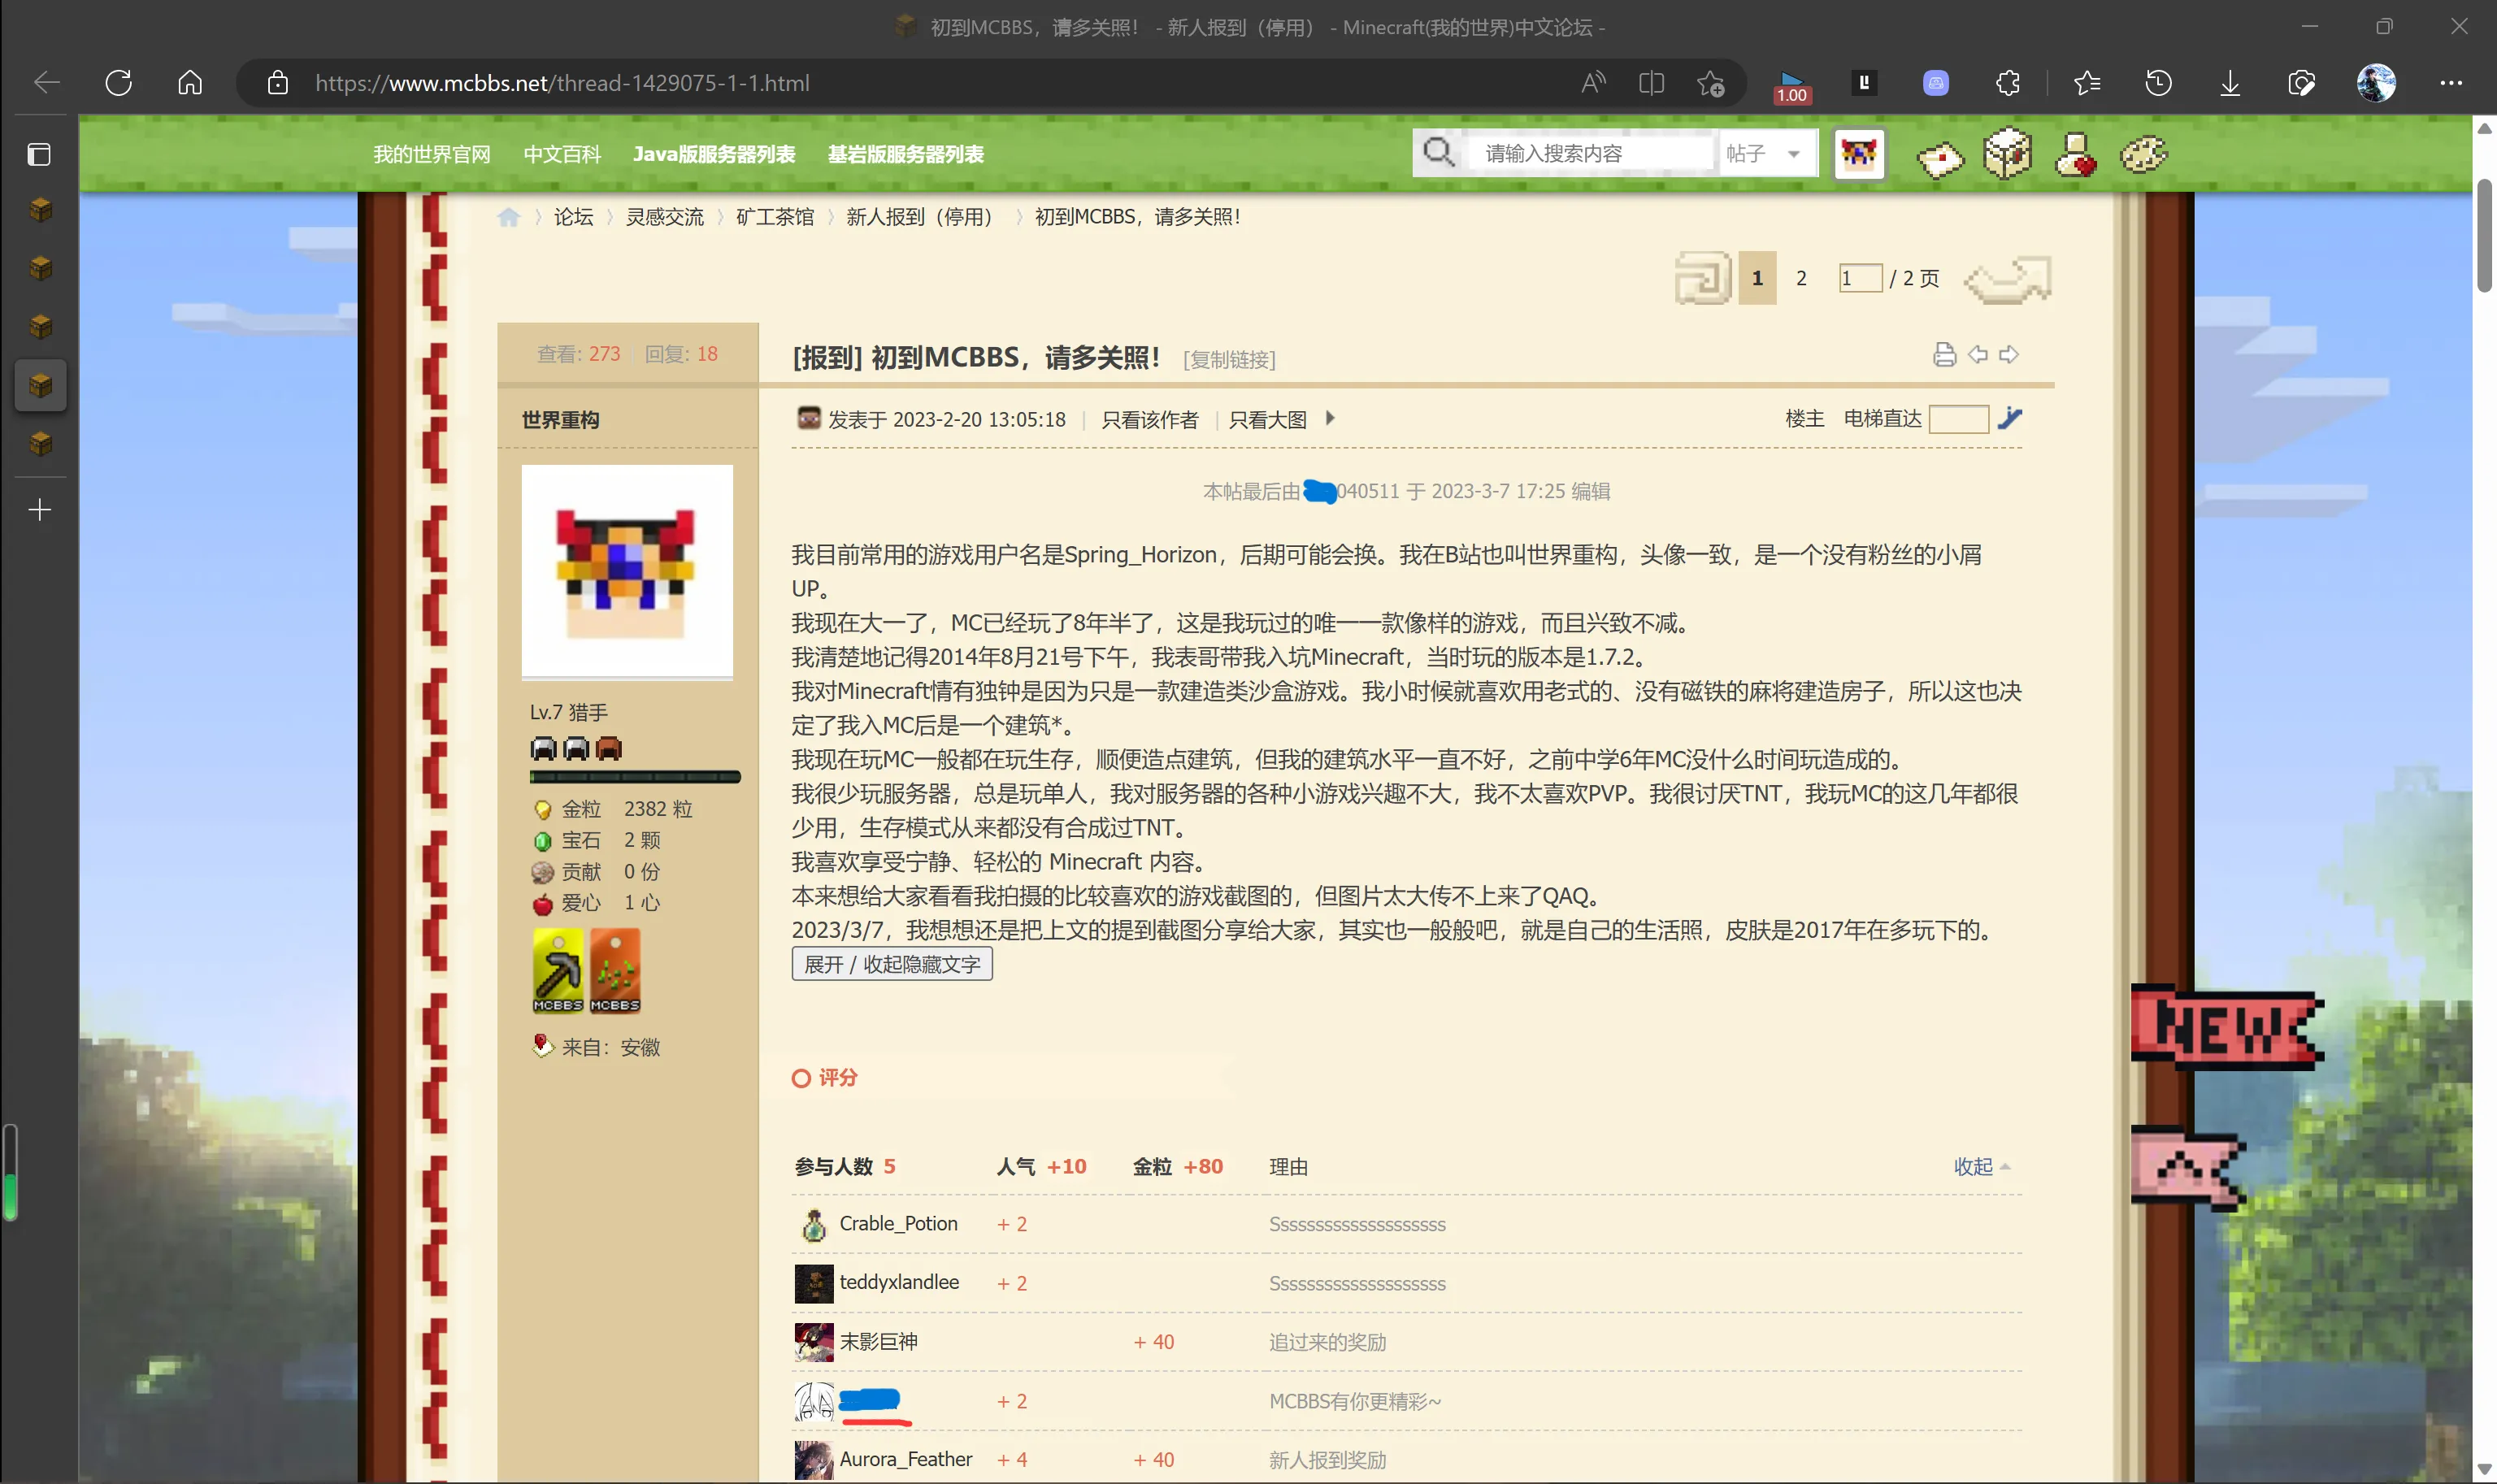Open favorites list icon

click(2087, 83)
